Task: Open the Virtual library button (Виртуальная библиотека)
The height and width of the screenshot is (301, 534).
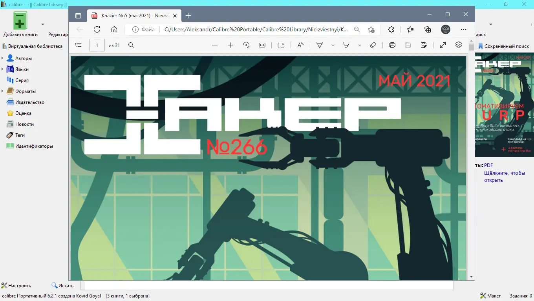Action: point(32,46)
